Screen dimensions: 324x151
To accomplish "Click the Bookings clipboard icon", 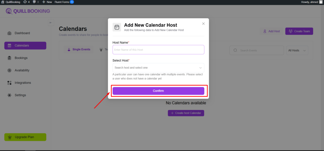I will click(x=9, y=58).
